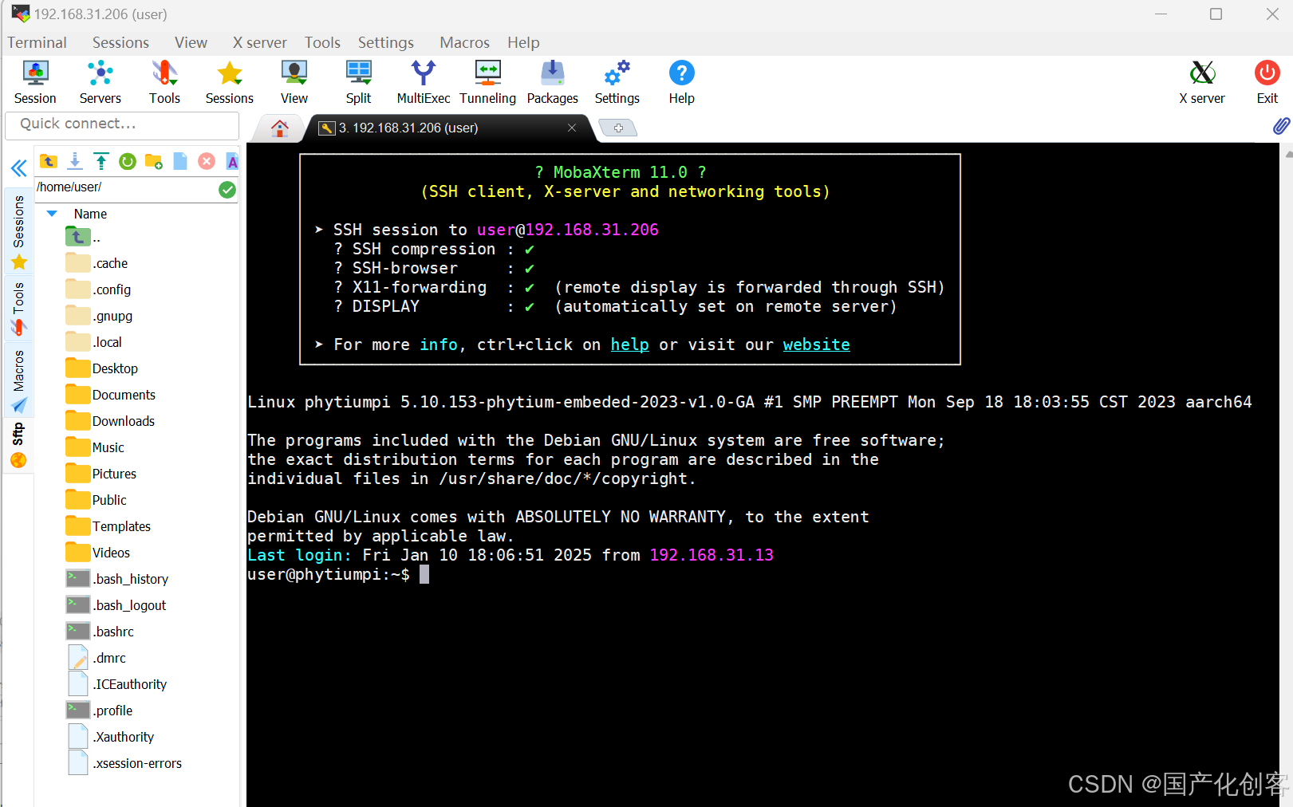Download selected files icon in SFTP toolbar
1293x807 pixels.
(x=75, y=162)
